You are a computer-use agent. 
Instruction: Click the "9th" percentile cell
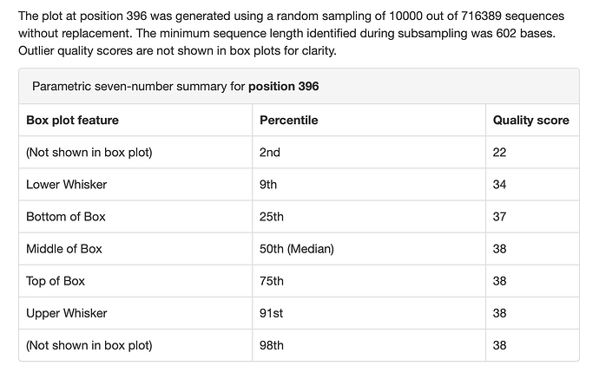pyautogui.click(x=269, y=185)
